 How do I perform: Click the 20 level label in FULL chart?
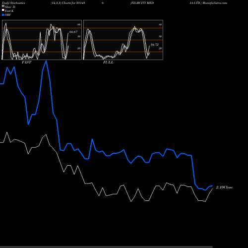pos(160,48)
